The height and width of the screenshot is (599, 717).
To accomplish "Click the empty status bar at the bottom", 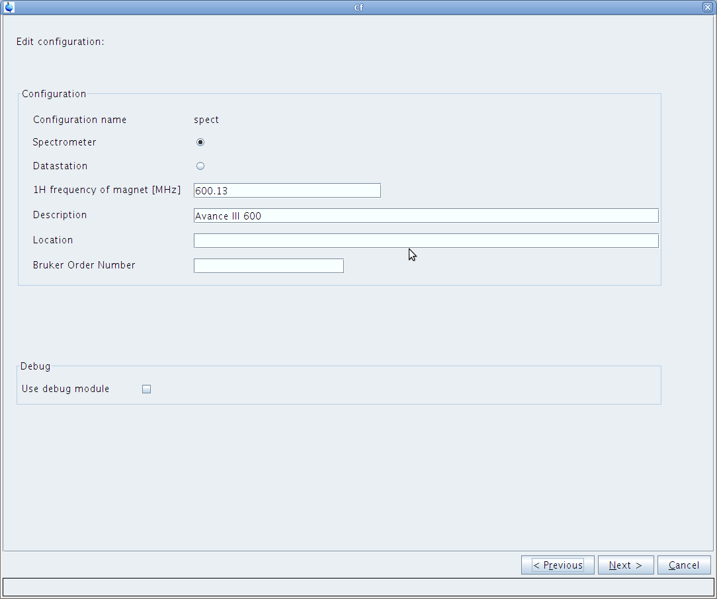I will 358,587.
